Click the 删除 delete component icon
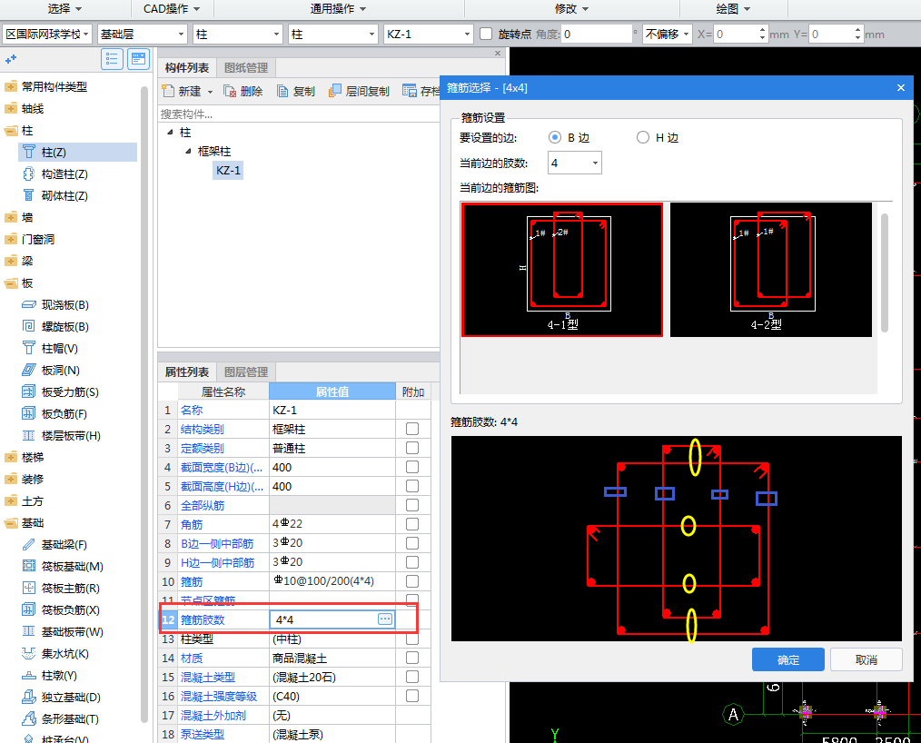The height and width of the screenshot is (743, 921). click(230, 91)
